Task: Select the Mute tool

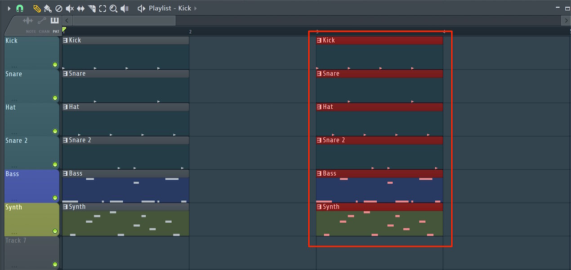Action: (70, 8)
